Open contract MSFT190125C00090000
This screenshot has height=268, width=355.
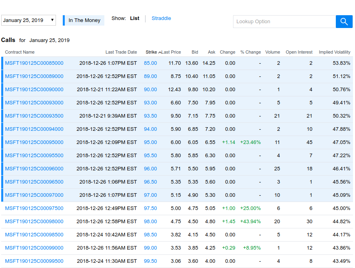[x=34, y=90]
